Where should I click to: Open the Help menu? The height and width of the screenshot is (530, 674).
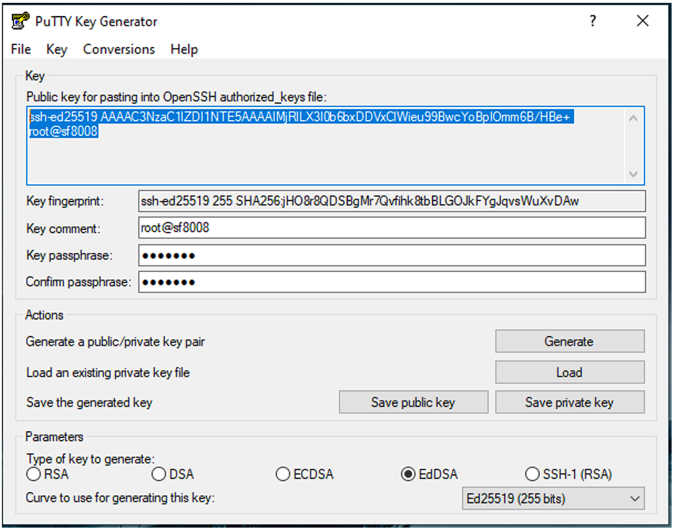point(184,49)
